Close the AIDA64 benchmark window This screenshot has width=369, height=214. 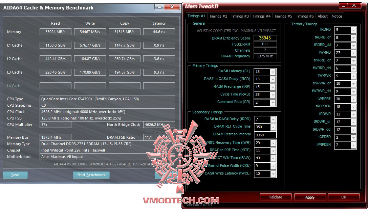pos(172,7)
